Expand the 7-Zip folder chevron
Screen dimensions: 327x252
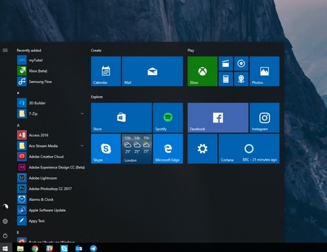pos(82,114)
